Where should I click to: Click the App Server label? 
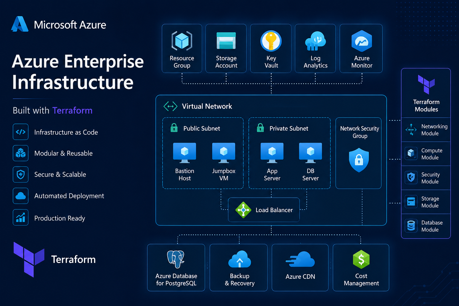click(272, 175)
